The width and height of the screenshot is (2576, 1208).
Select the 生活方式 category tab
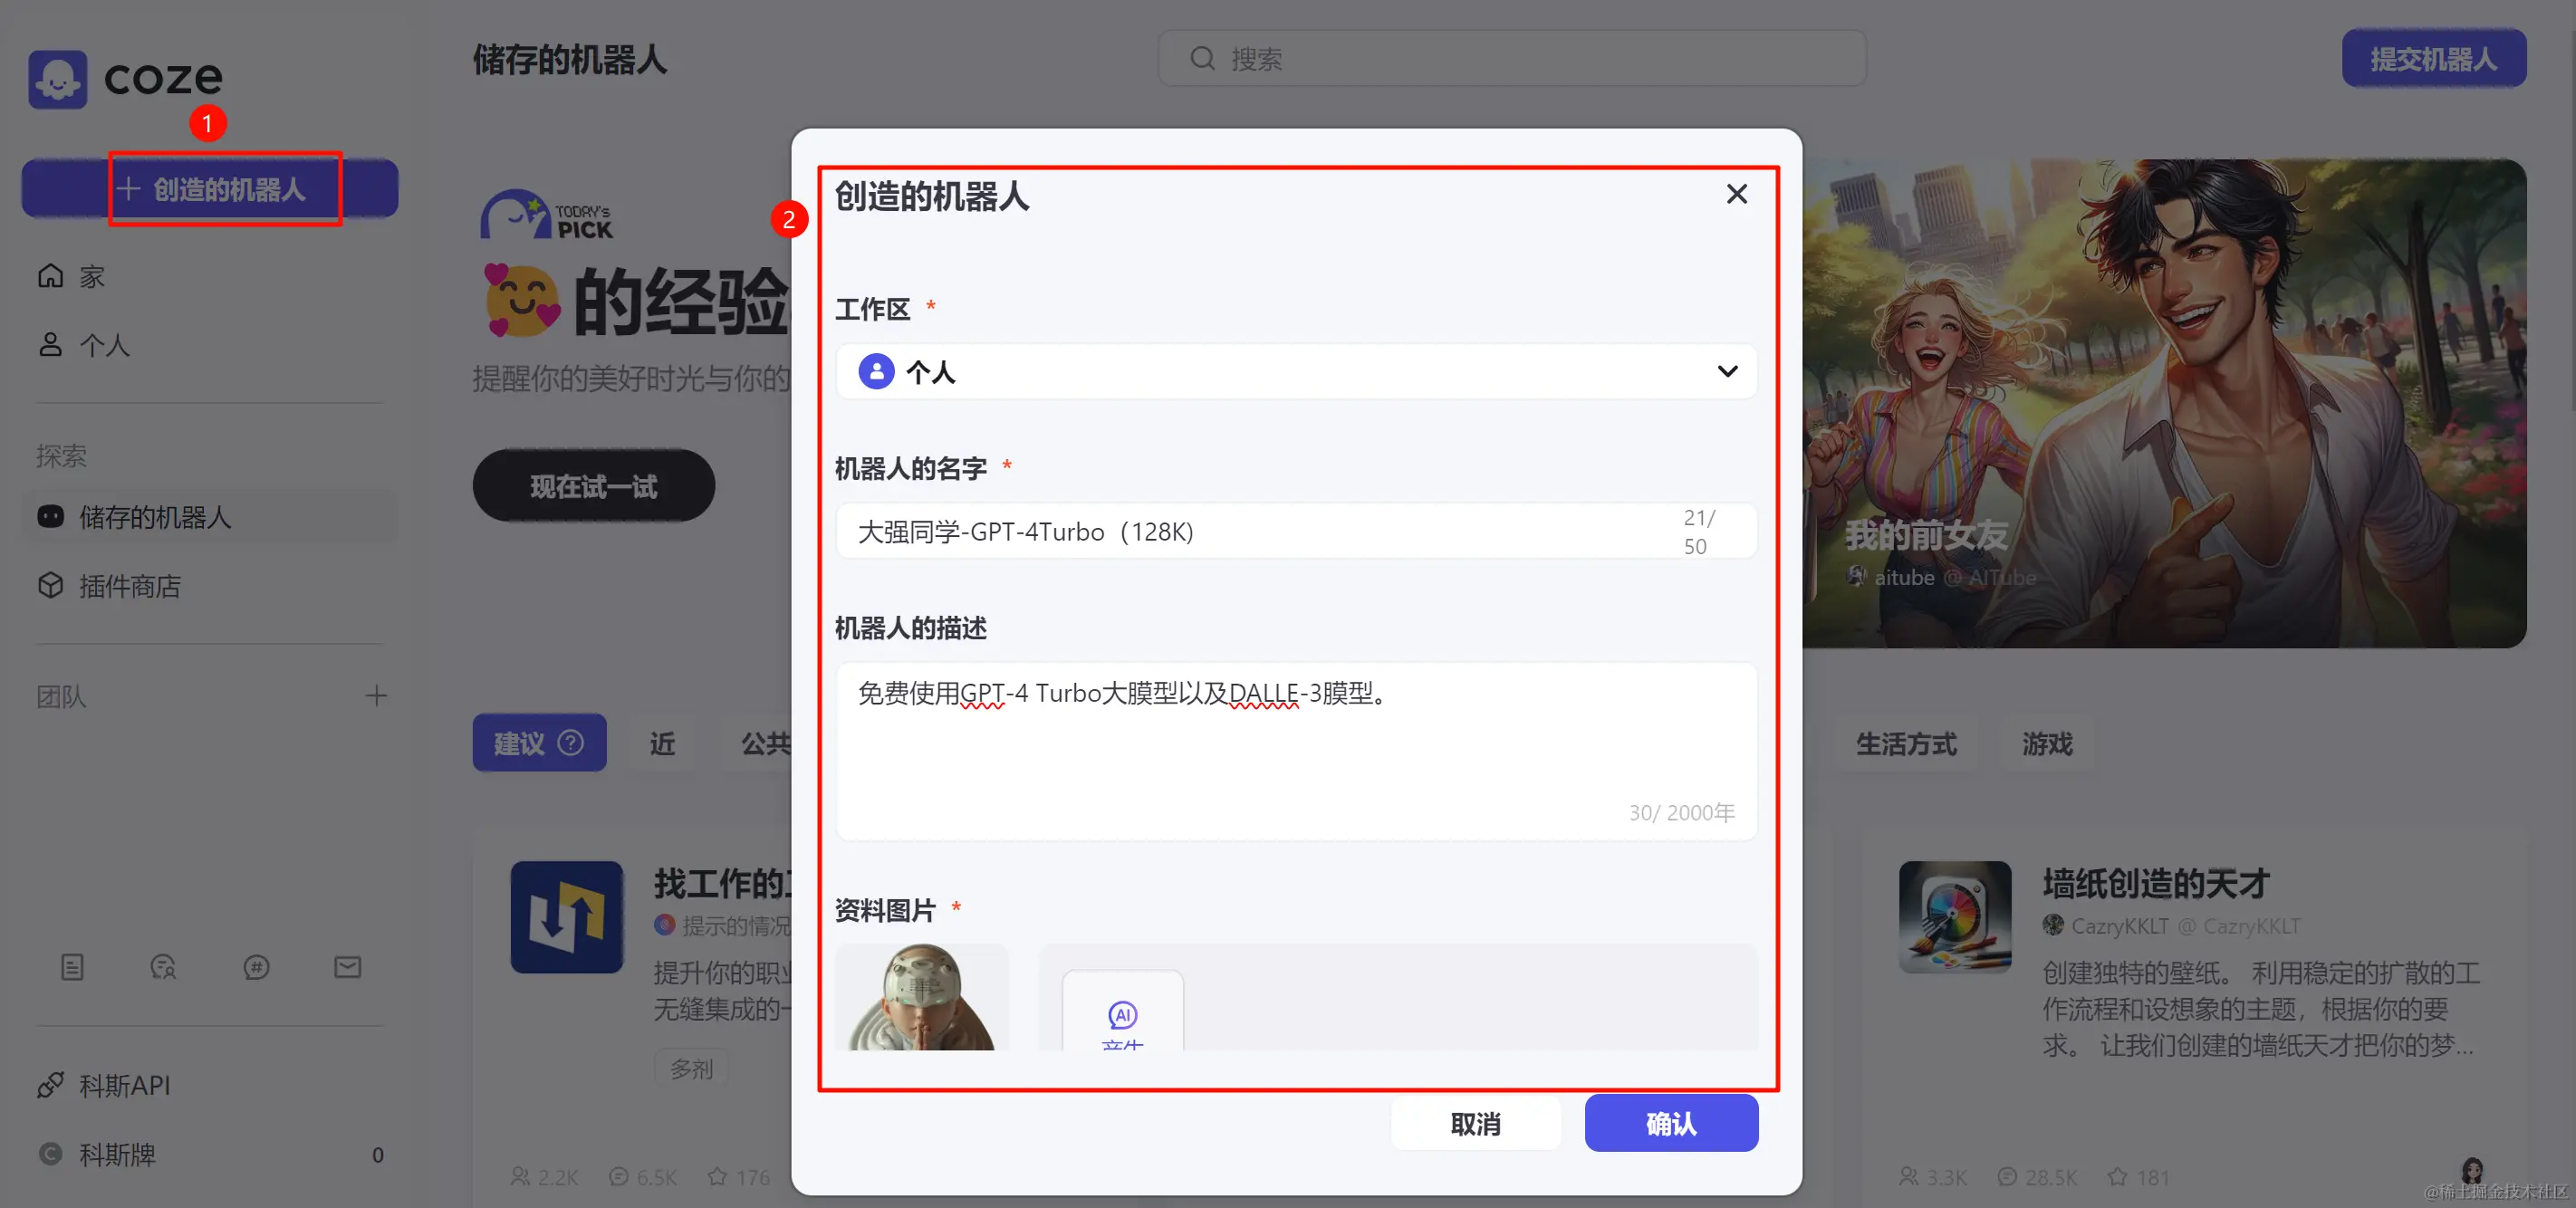point(1905,744)
